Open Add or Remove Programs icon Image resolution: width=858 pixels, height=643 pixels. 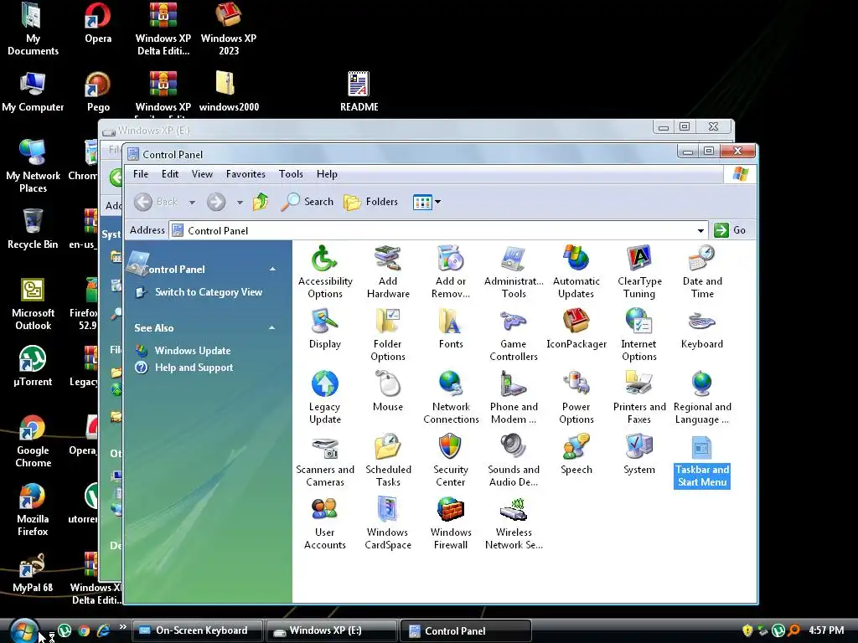tap(450, 272)
